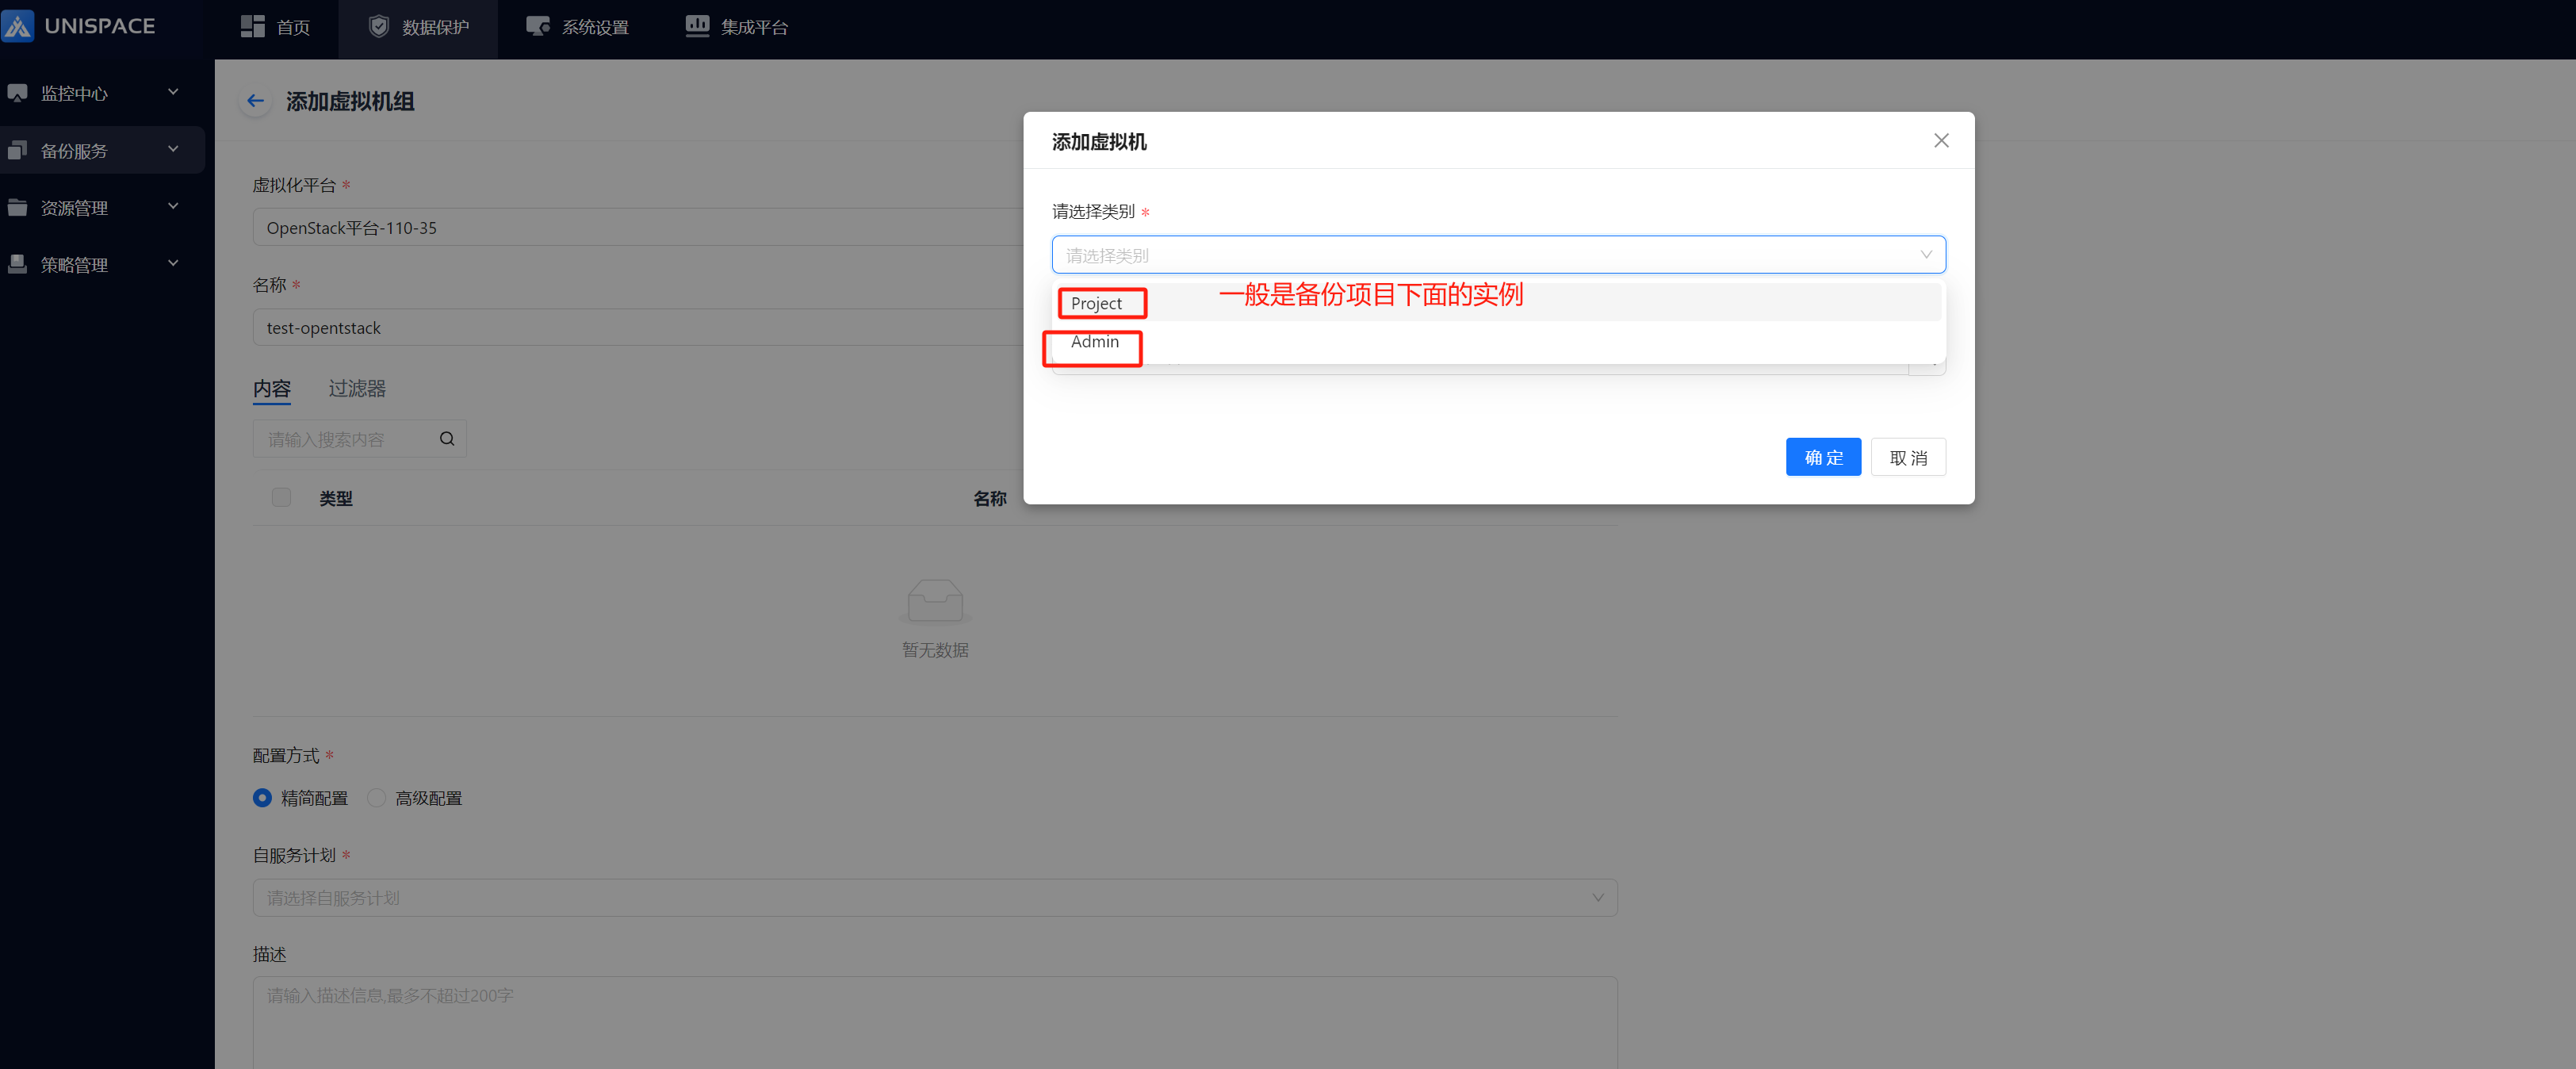Click the back arrow beside 添加虚拟机组
The width and height of the screenshot is (2576, 1069).
pos(255,101)
